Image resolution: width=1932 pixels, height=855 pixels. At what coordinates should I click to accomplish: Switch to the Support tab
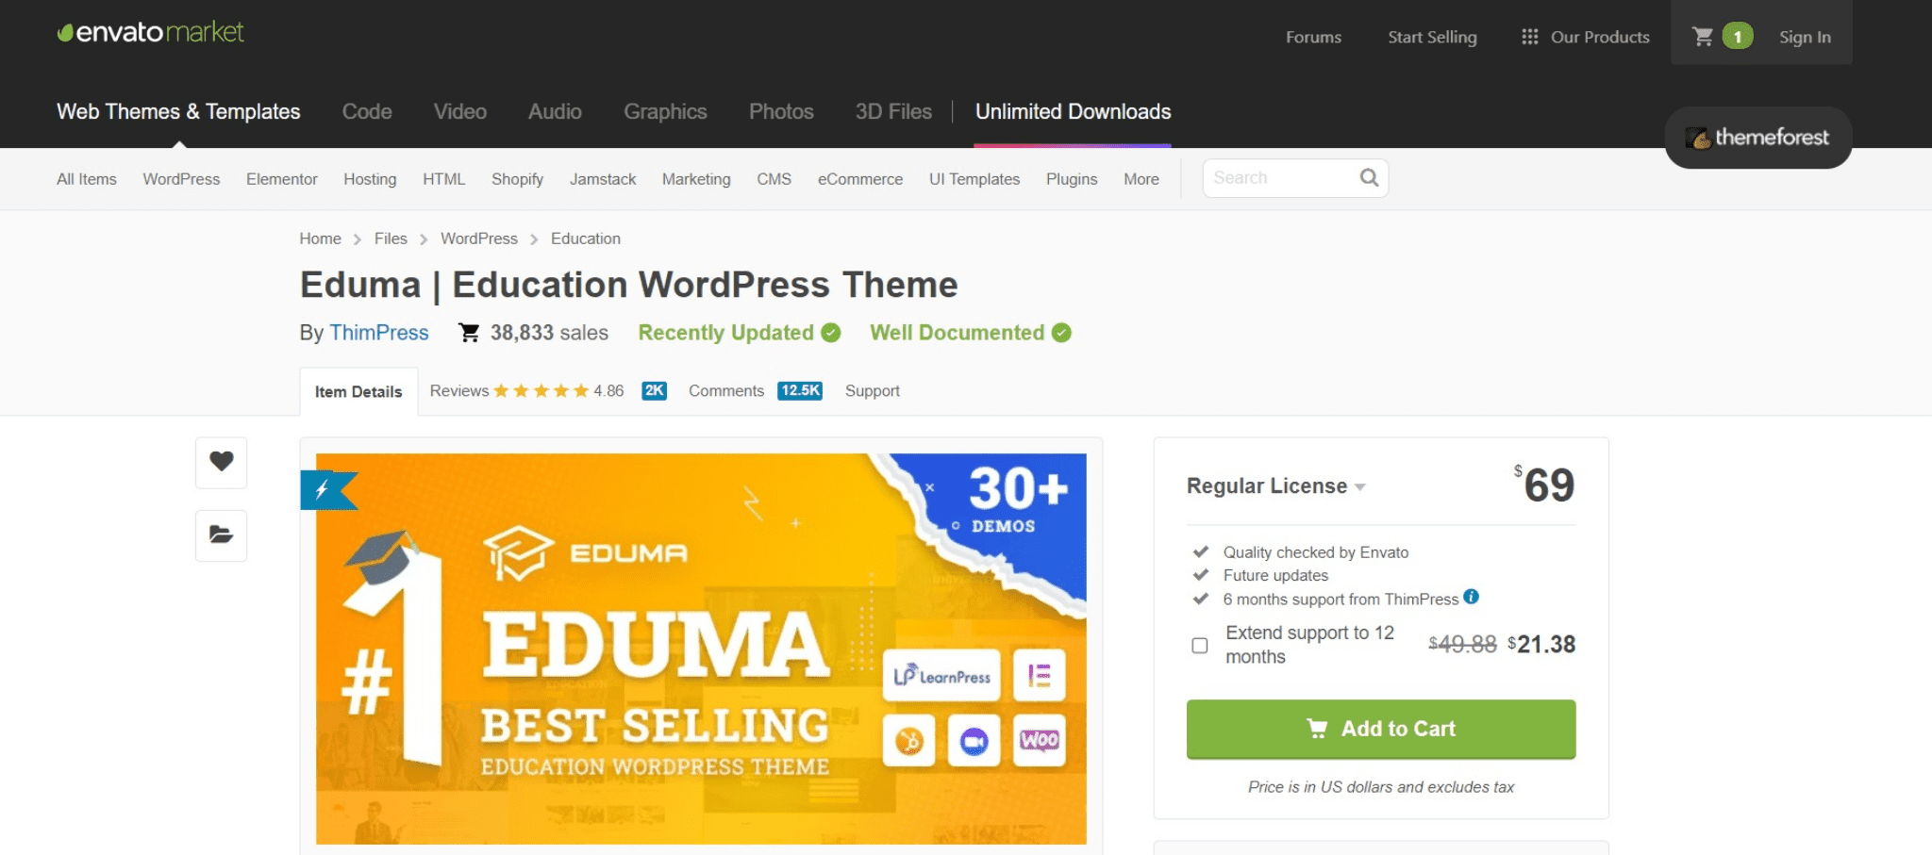pyautogui.click(x=872, y=391)
